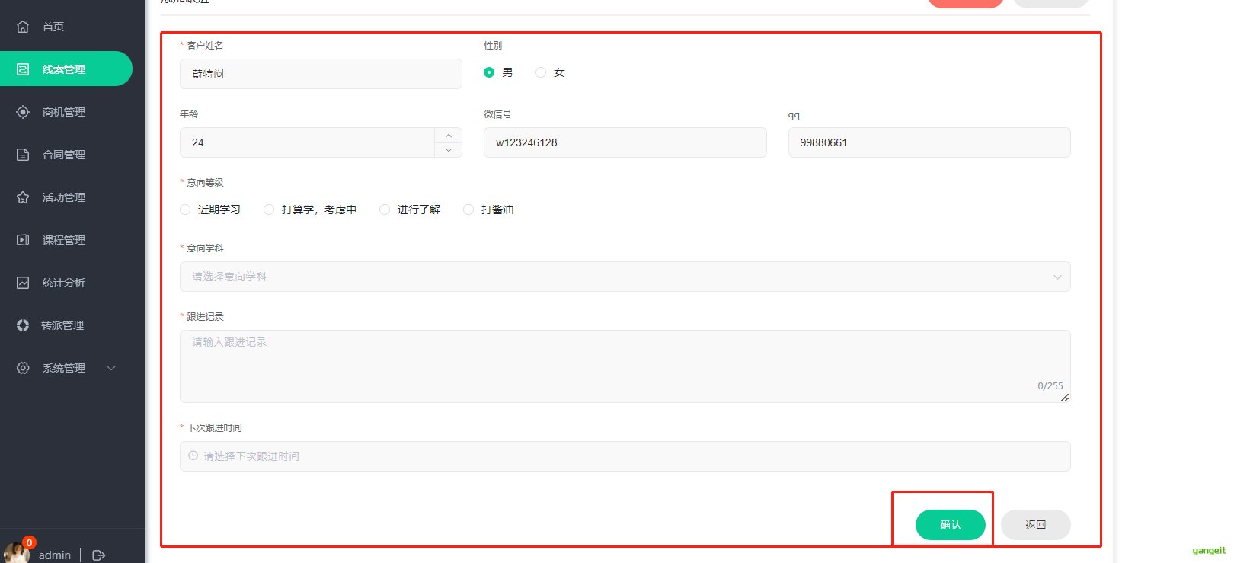This screenshot has height=563, width=1234.
Task: Click the 商机管理 target icon
Action: pos(23,112)
